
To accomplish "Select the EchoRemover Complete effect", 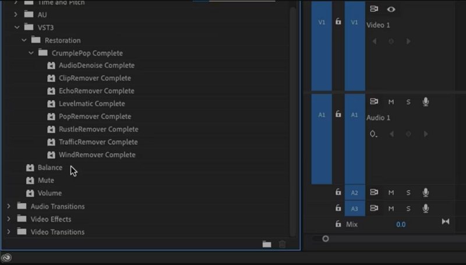I will coord(97,91).
